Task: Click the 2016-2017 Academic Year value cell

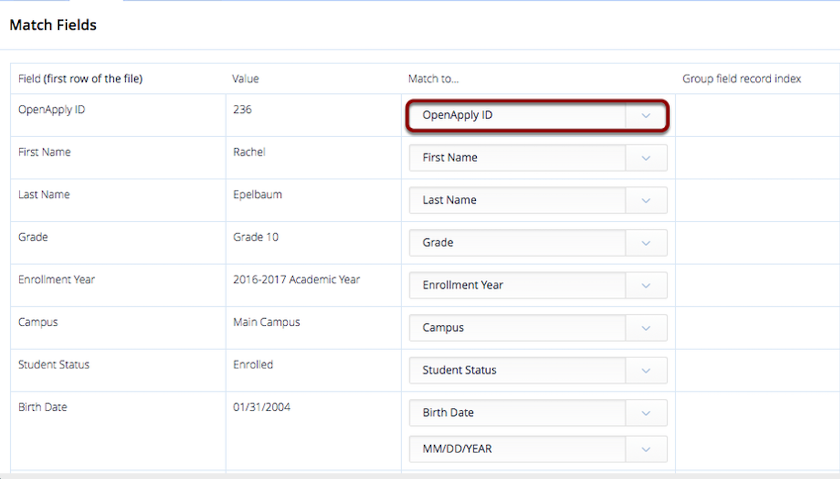Action: (296, 280)
